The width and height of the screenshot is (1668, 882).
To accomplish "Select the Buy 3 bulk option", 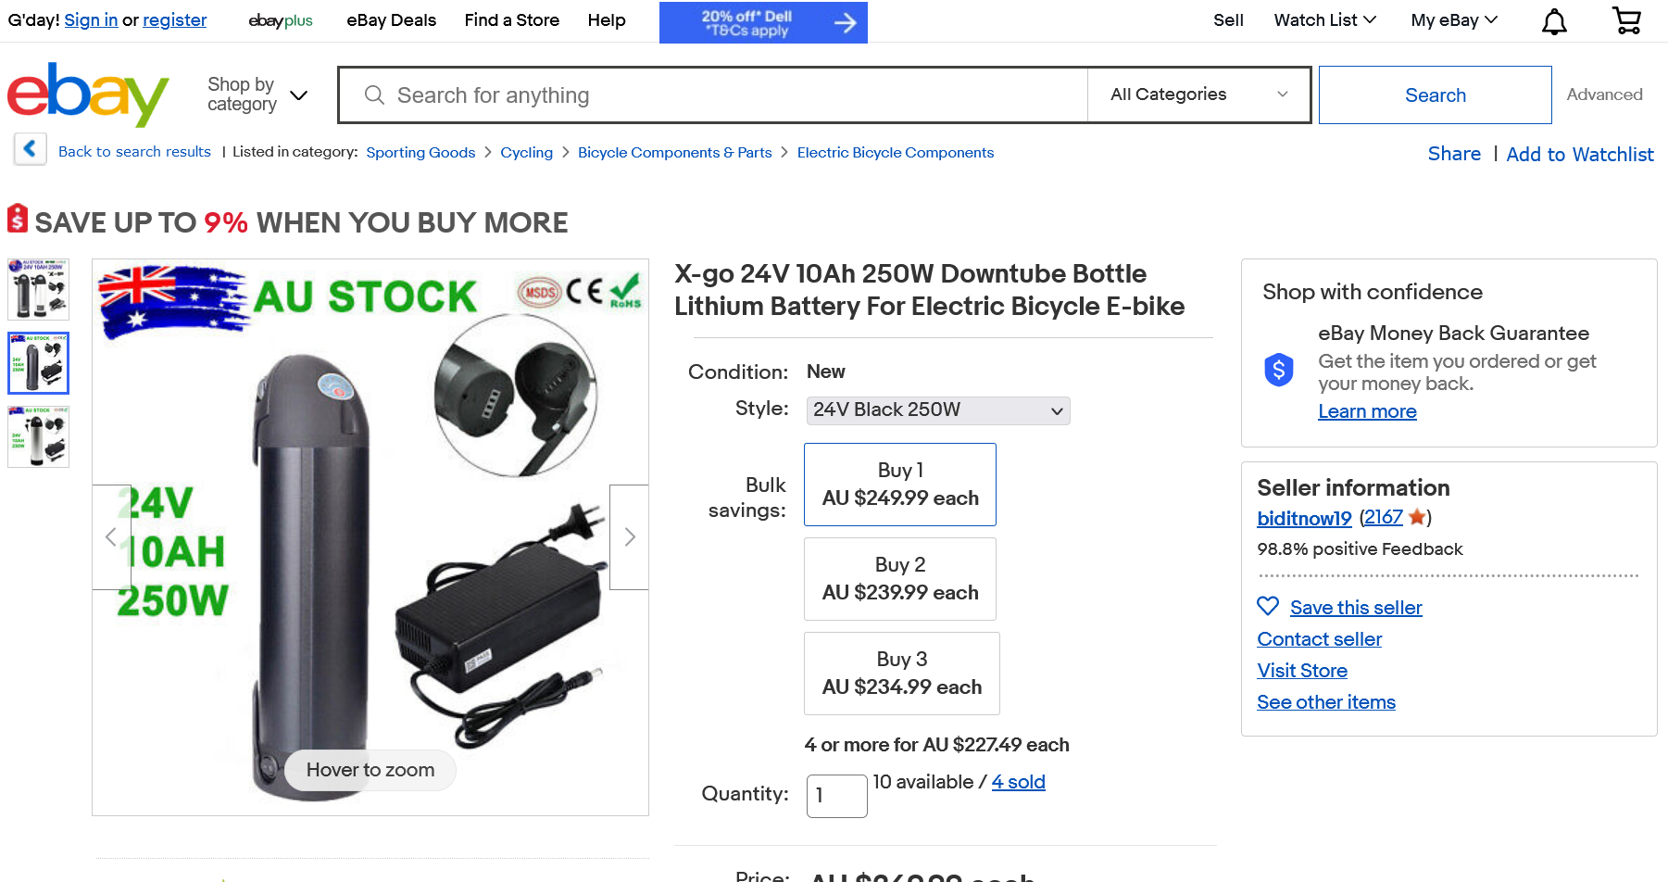I will coord(901,674).
